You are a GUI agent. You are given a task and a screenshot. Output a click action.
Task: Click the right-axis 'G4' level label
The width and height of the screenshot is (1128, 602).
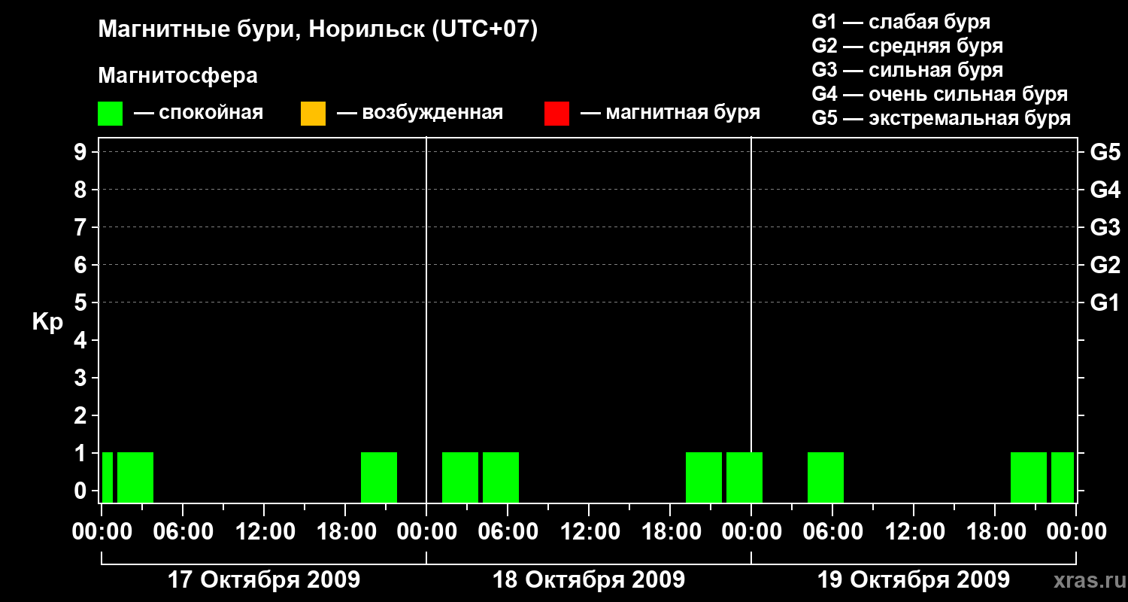coord(1105,190)
